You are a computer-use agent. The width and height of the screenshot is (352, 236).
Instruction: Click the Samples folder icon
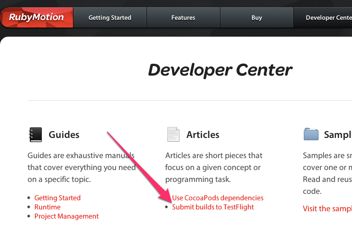click(x=311, y=134)
